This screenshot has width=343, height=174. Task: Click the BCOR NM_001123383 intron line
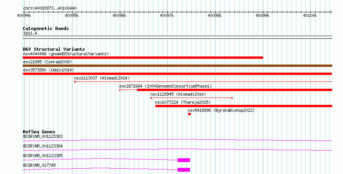(x=177, y=140)
